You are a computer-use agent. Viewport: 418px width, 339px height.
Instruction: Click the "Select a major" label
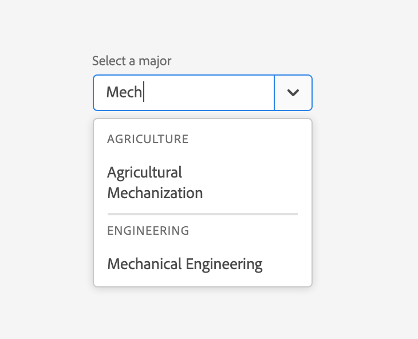coord(132,61)
